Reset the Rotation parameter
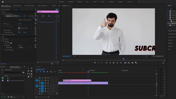 35,30
